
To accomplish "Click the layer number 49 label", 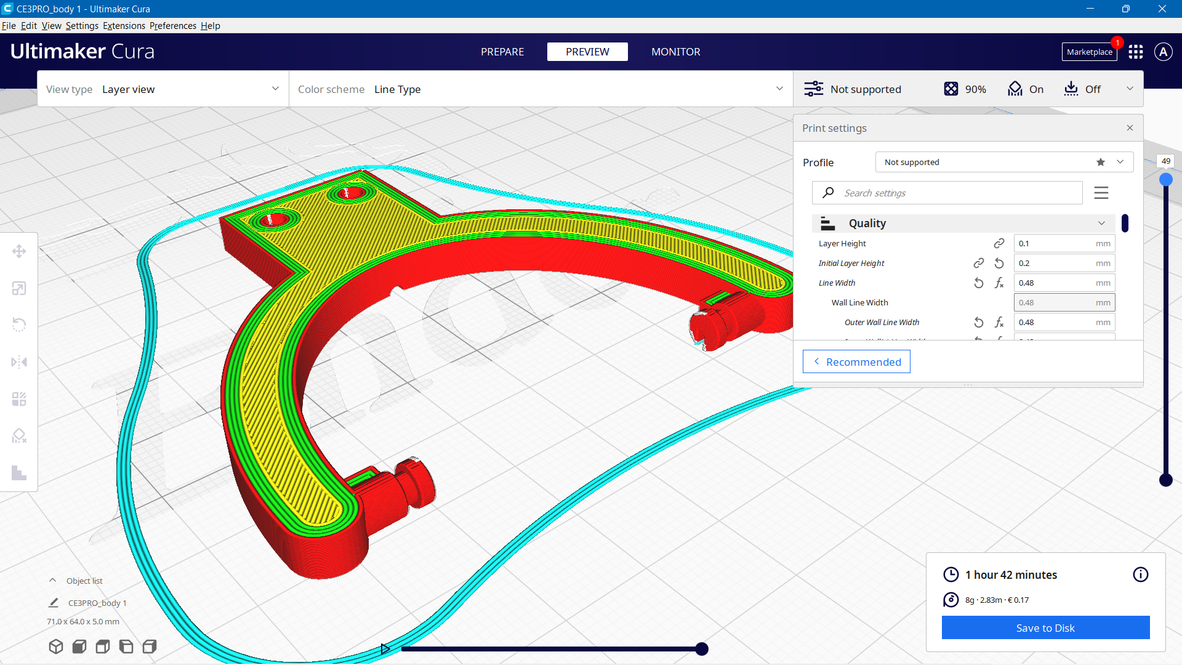I will [x=1166, y=161].
